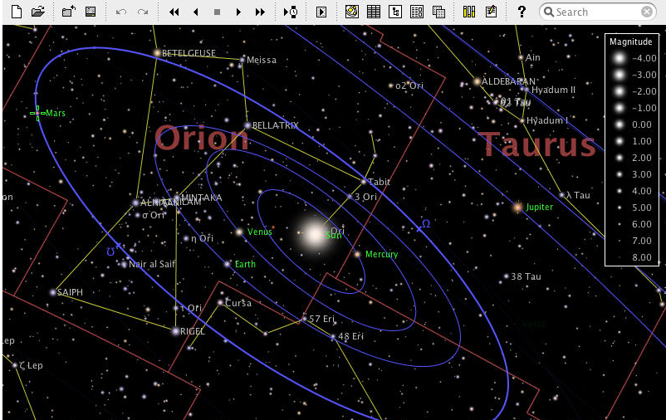The image size is (666, 420).
Task: Fast rewind the time animation
Action: click(x=174, y=12)
